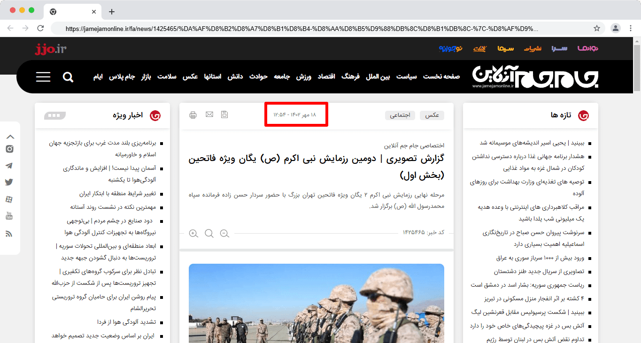
Task: Click the browser address bar URL field
Action: (301, 28)
